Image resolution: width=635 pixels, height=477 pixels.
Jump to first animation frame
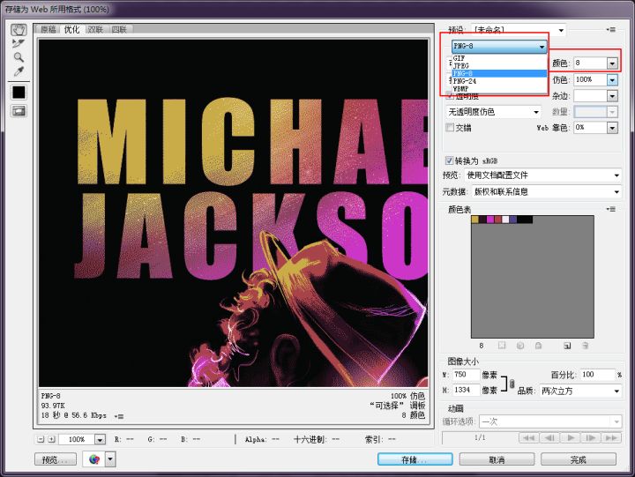(x=529, y=437)
